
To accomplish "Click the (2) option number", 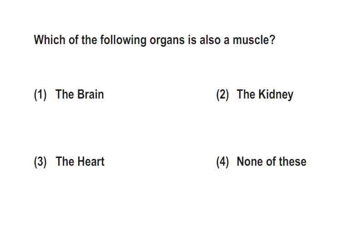I will (222, 95).
